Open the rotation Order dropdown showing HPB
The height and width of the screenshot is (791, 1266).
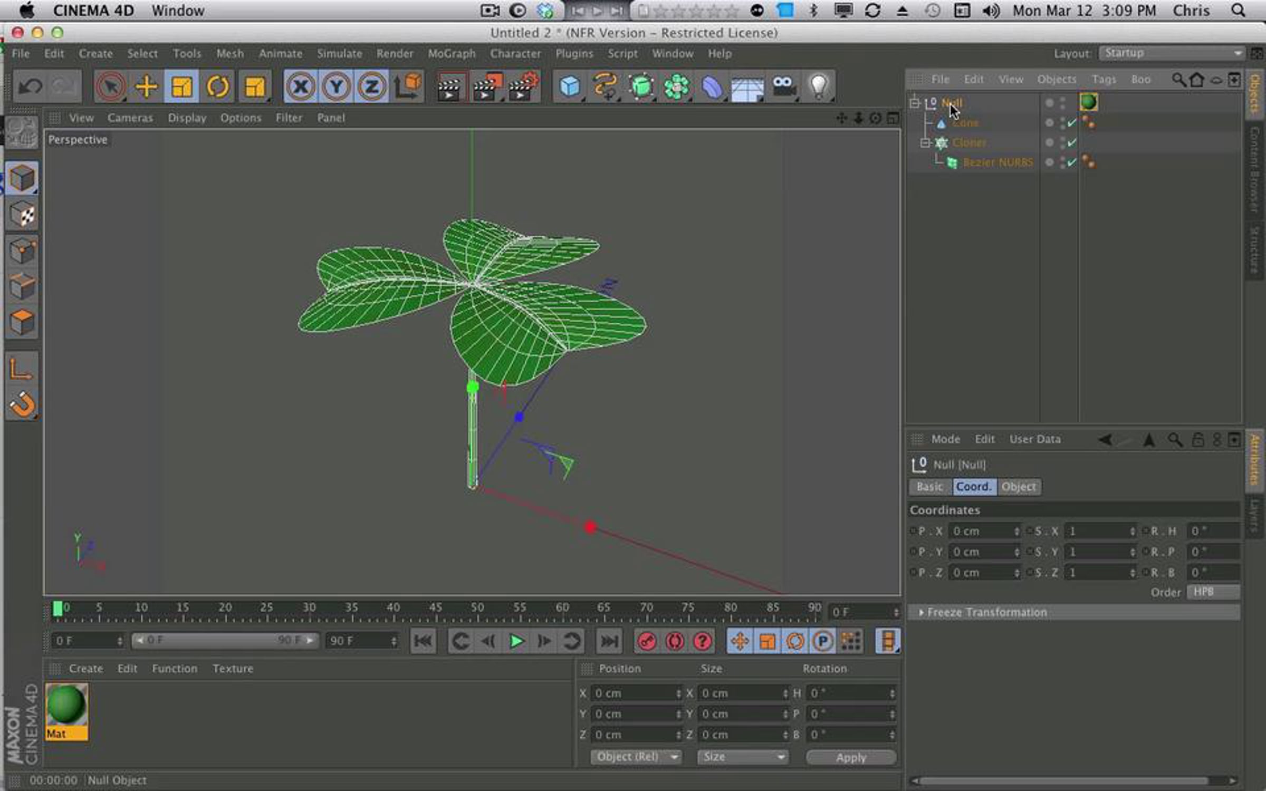(1212, 592)
